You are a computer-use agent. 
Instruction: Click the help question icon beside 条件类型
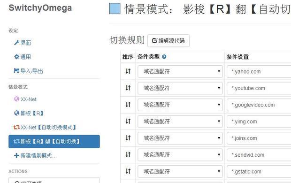(164, 57)
